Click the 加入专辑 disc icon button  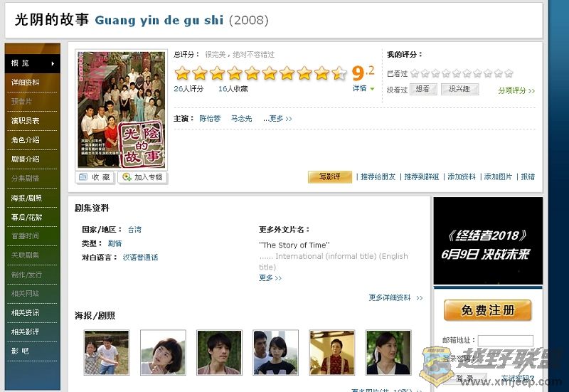coord(142,177)
